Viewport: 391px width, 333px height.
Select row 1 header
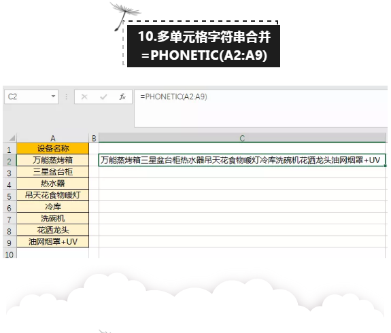click(10, 149)
